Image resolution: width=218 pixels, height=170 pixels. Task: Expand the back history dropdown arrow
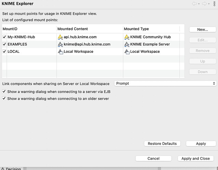coord(199,4)
